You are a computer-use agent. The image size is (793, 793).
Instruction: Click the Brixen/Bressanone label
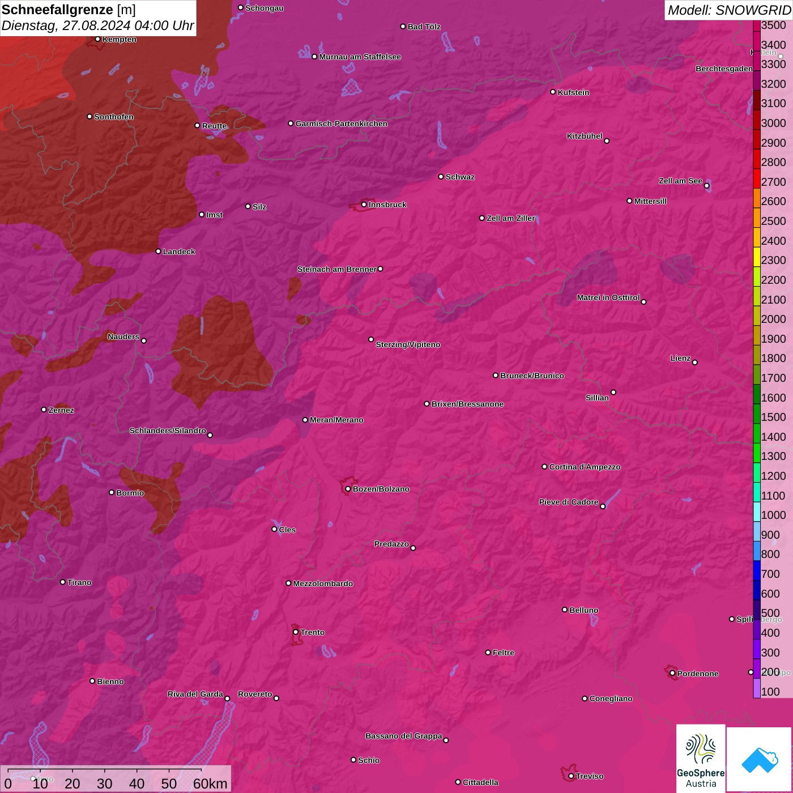(467, 404)
